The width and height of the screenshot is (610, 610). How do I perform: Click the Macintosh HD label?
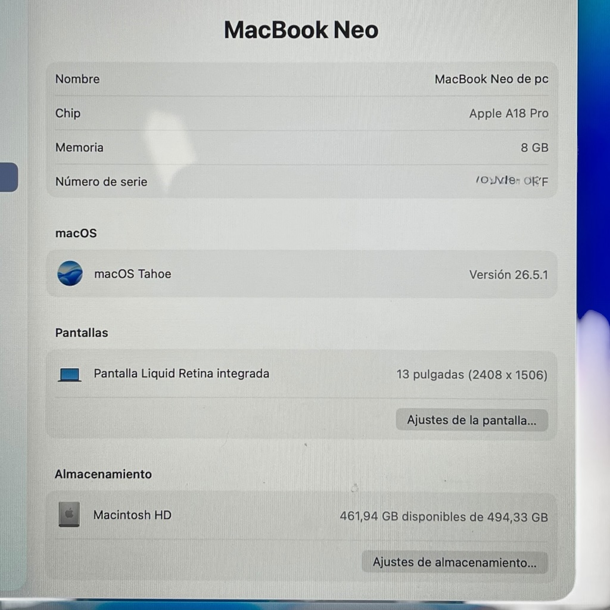click(132, 515)
